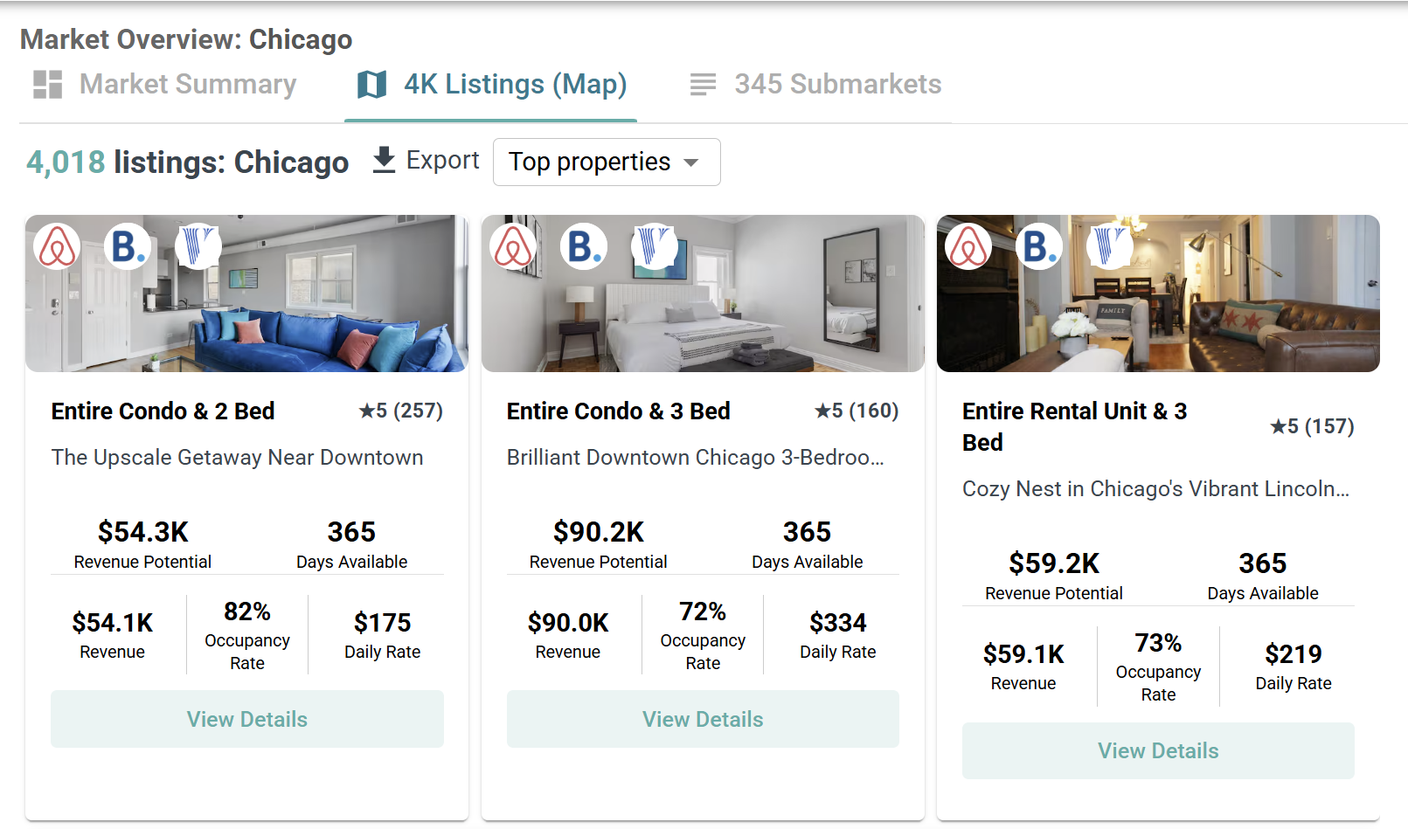Viewport: 1408px width, 829px height.
Task: Switch to 345 Submarkets tab
Action: [815, 85]
